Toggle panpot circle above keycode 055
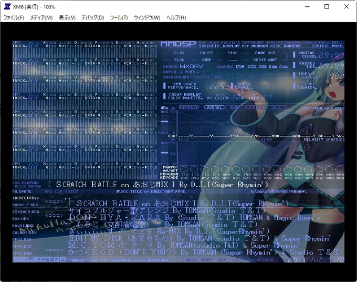The width and height of the screenshot is (357, 282). pyautogui.click(x=215, y=169)
